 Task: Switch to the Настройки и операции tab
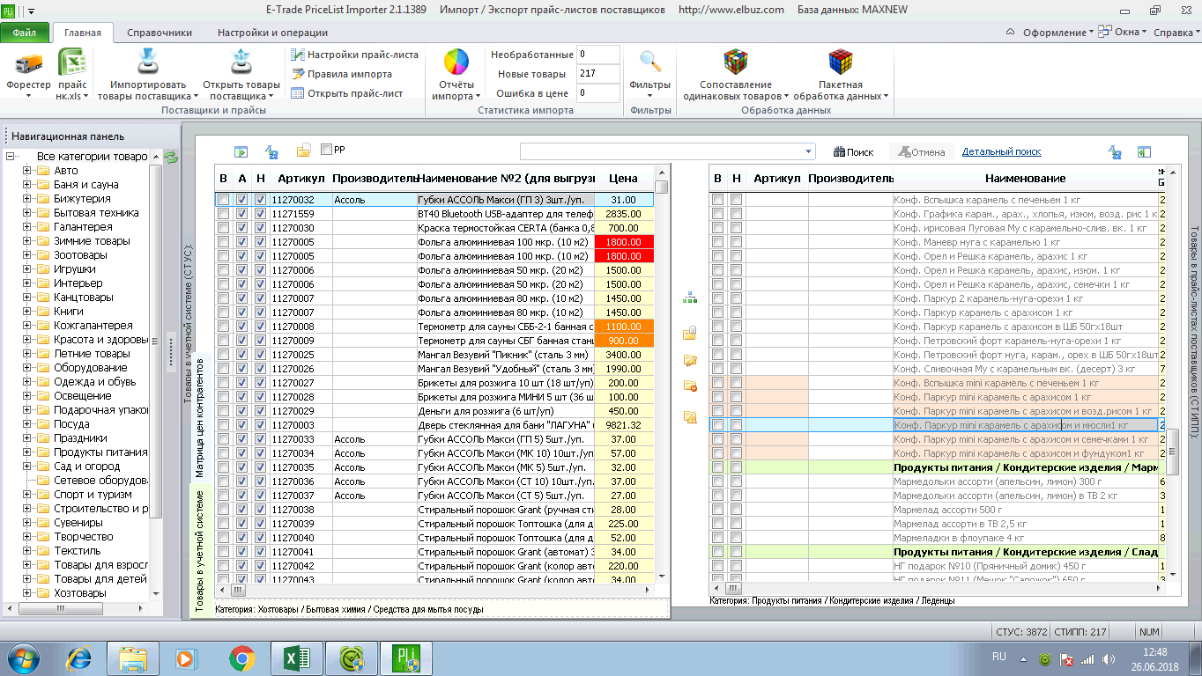[272, 33]
